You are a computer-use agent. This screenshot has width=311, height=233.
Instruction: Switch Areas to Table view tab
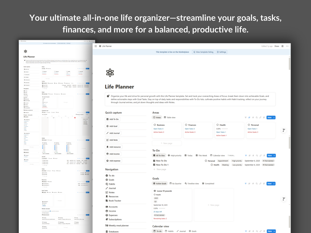pos(170,117)
